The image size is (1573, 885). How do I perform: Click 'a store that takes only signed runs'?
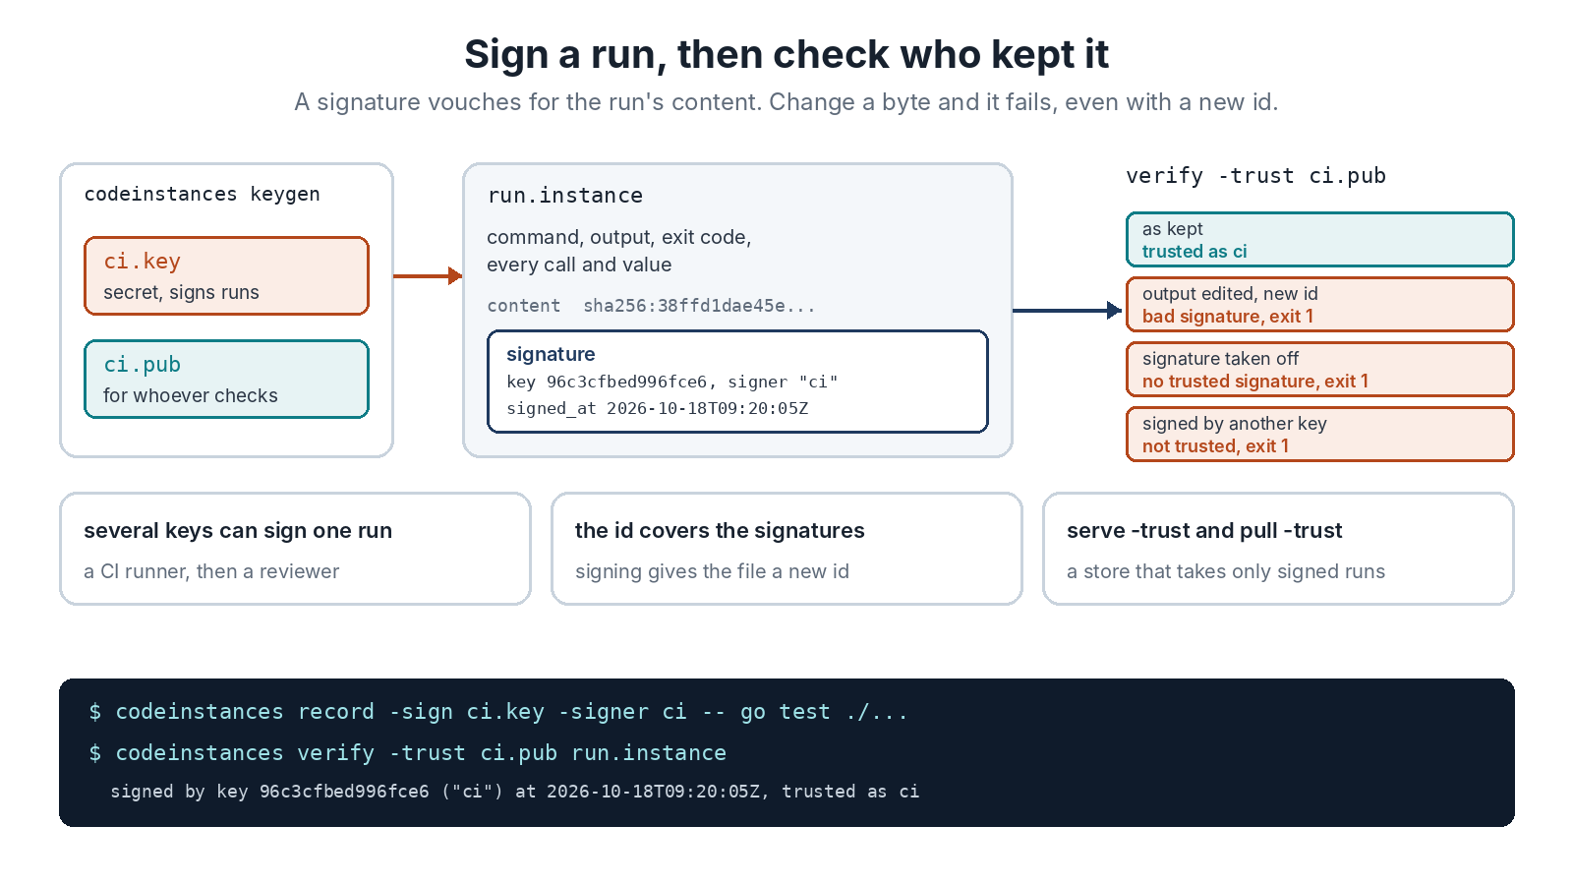pyautogui.click(x=1226, y=571)
